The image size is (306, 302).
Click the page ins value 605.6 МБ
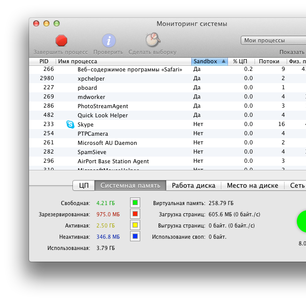coord(234,214)
